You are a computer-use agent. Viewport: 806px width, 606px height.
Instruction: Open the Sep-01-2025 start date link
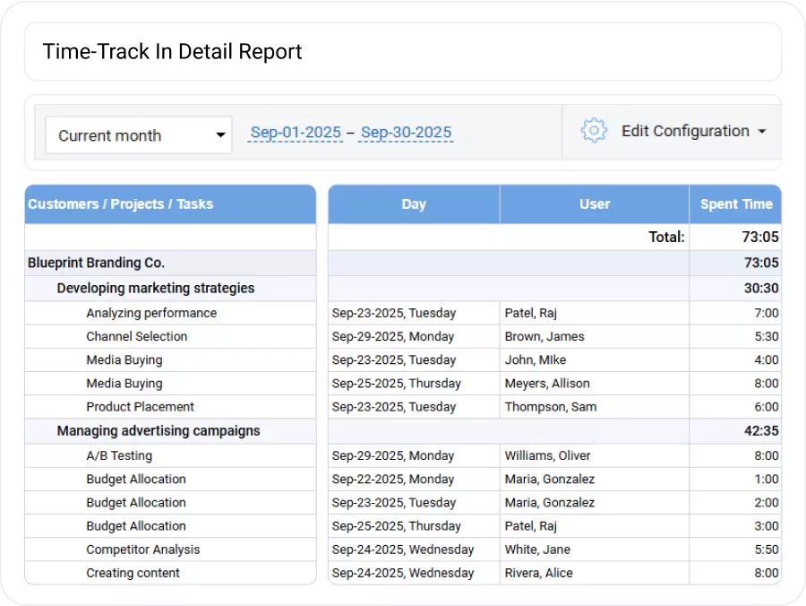pyautogui.click(x=296, y=131)
